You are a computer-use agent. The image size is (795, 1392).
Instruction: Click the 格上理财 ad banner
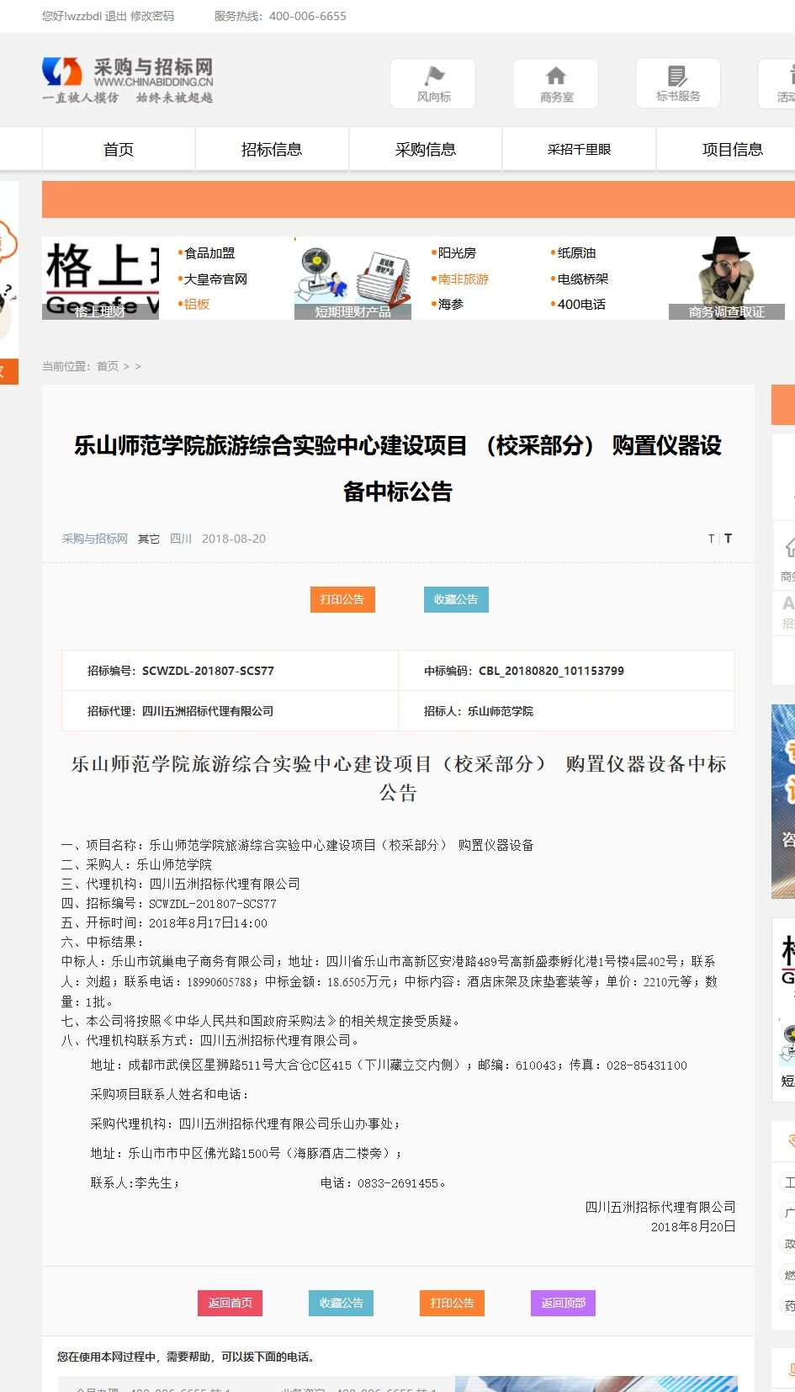(x=101, y=279)
